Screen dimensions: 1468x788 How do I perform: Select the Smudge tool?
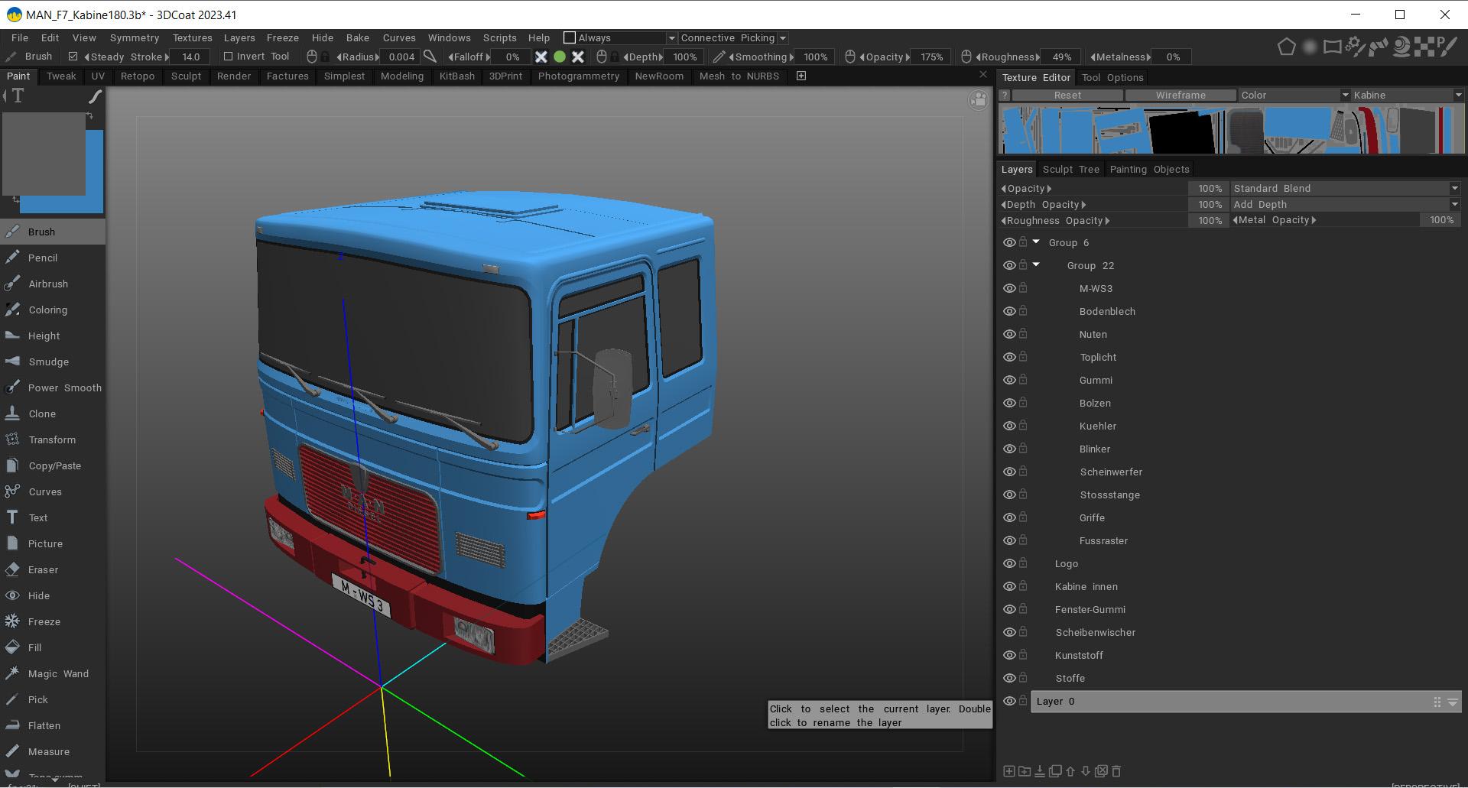point(47,362)
